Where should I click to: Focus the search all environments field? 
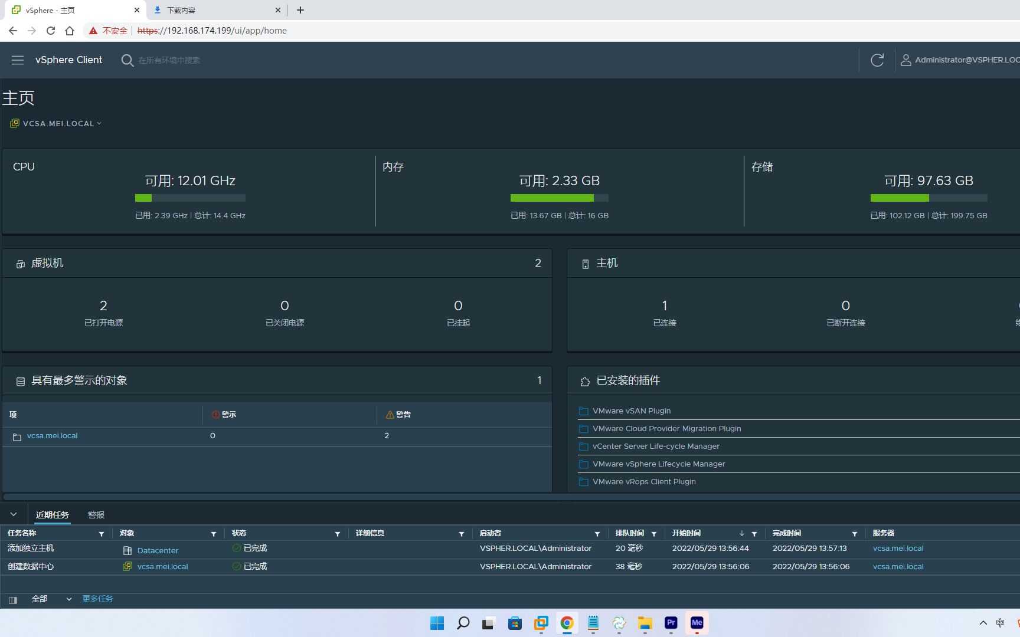click(169, 60)
